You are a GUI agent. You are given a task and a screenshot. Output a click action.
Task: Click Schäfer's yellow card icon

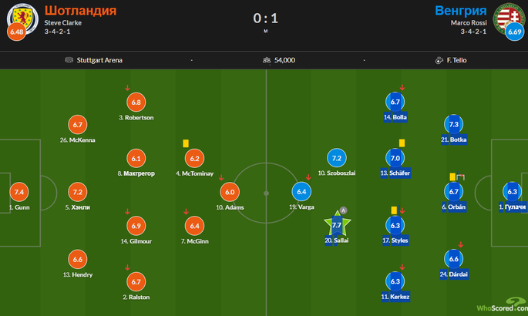point(402,143)
